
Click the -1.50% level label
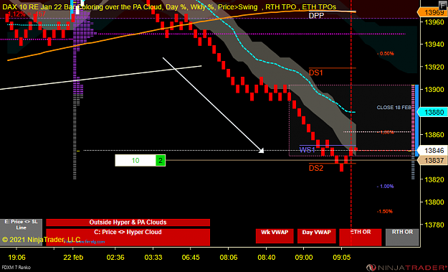[x=385, y=212]
